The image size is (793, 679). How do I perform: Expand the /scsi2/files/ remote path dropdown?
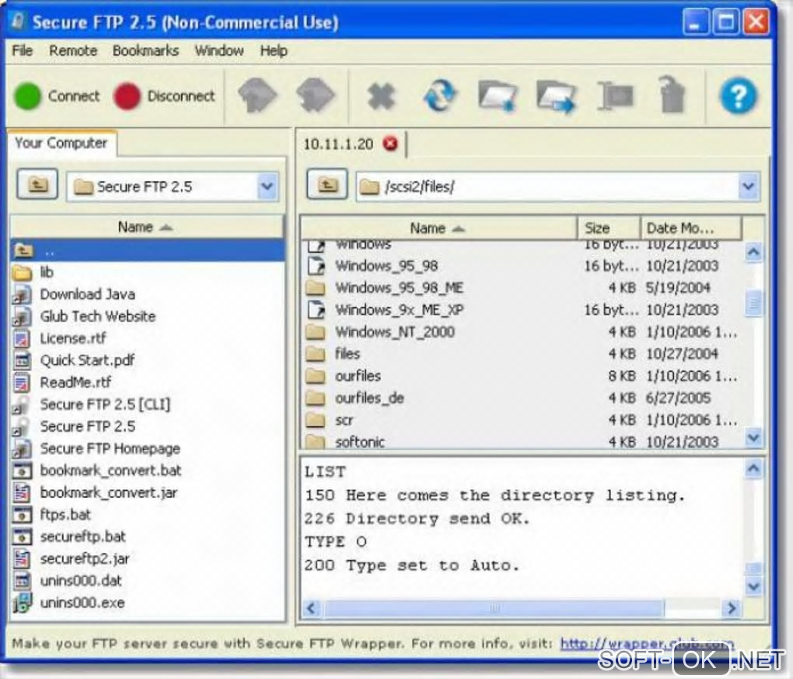(x=749, y=186)
